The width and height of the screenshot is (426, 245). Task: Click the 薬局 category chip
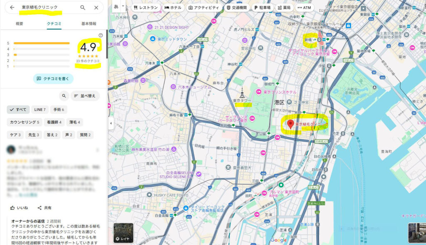tap(284, 7)
